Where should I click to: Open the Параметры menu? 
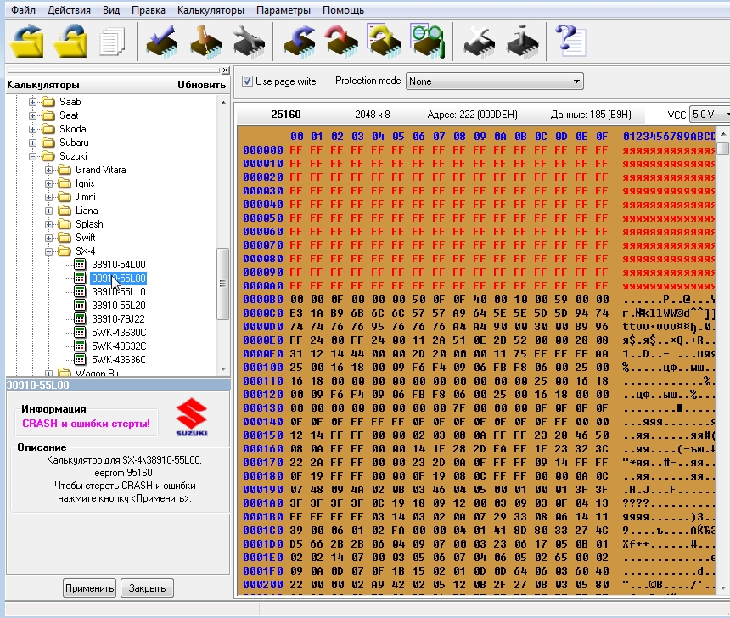click(283, 10)
